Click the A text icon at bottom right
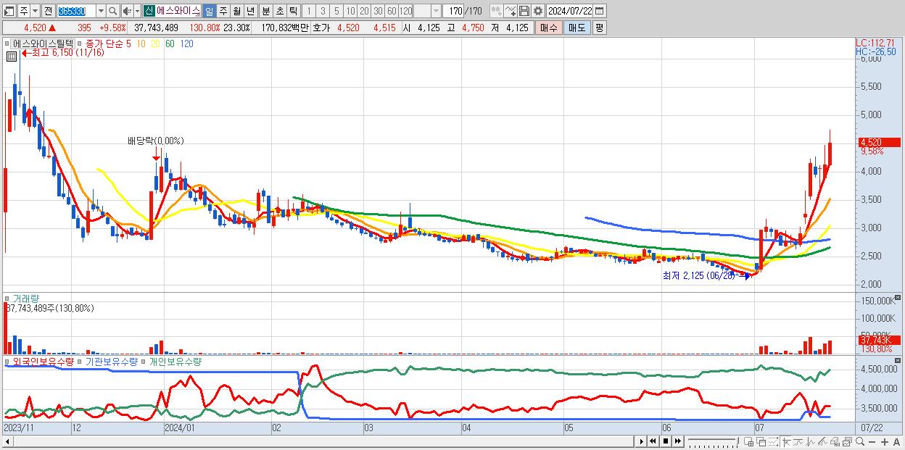 click(x=897, y=441)
